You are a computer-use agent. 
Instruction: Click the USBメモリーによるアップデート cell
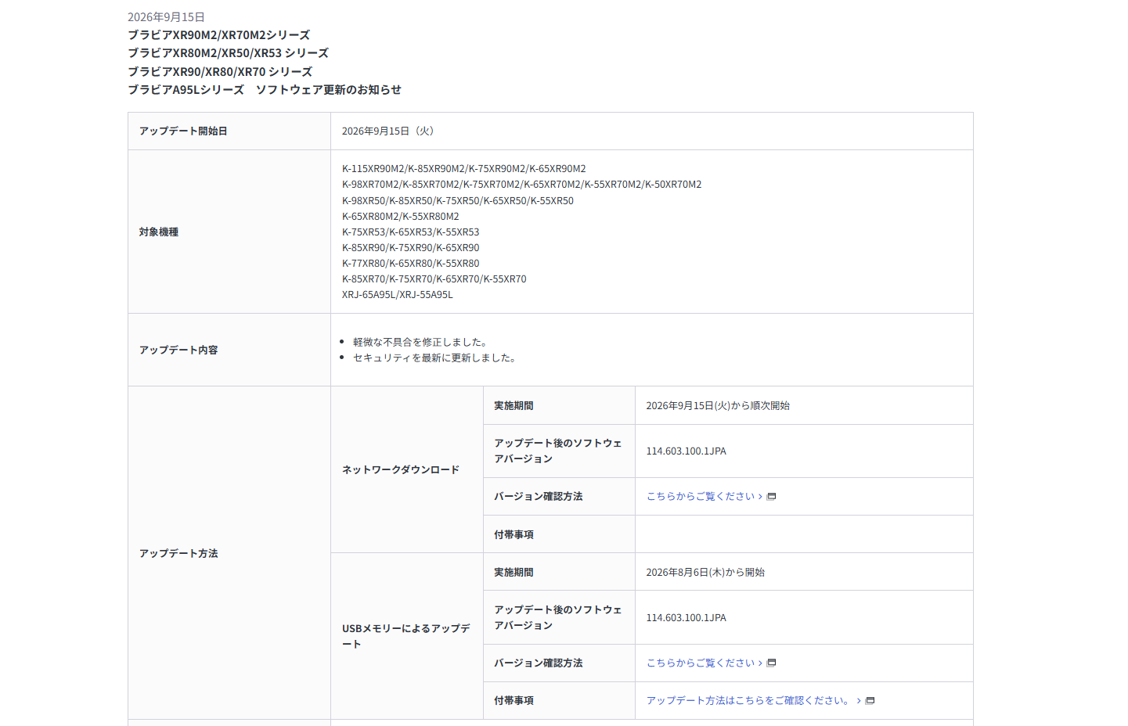click(407, 636)
